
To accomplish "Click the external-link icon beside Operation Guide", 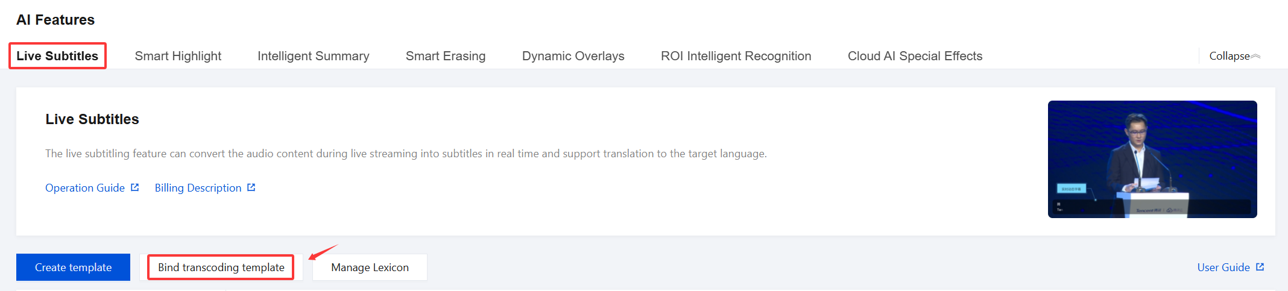I will click(x=134, y=187).
